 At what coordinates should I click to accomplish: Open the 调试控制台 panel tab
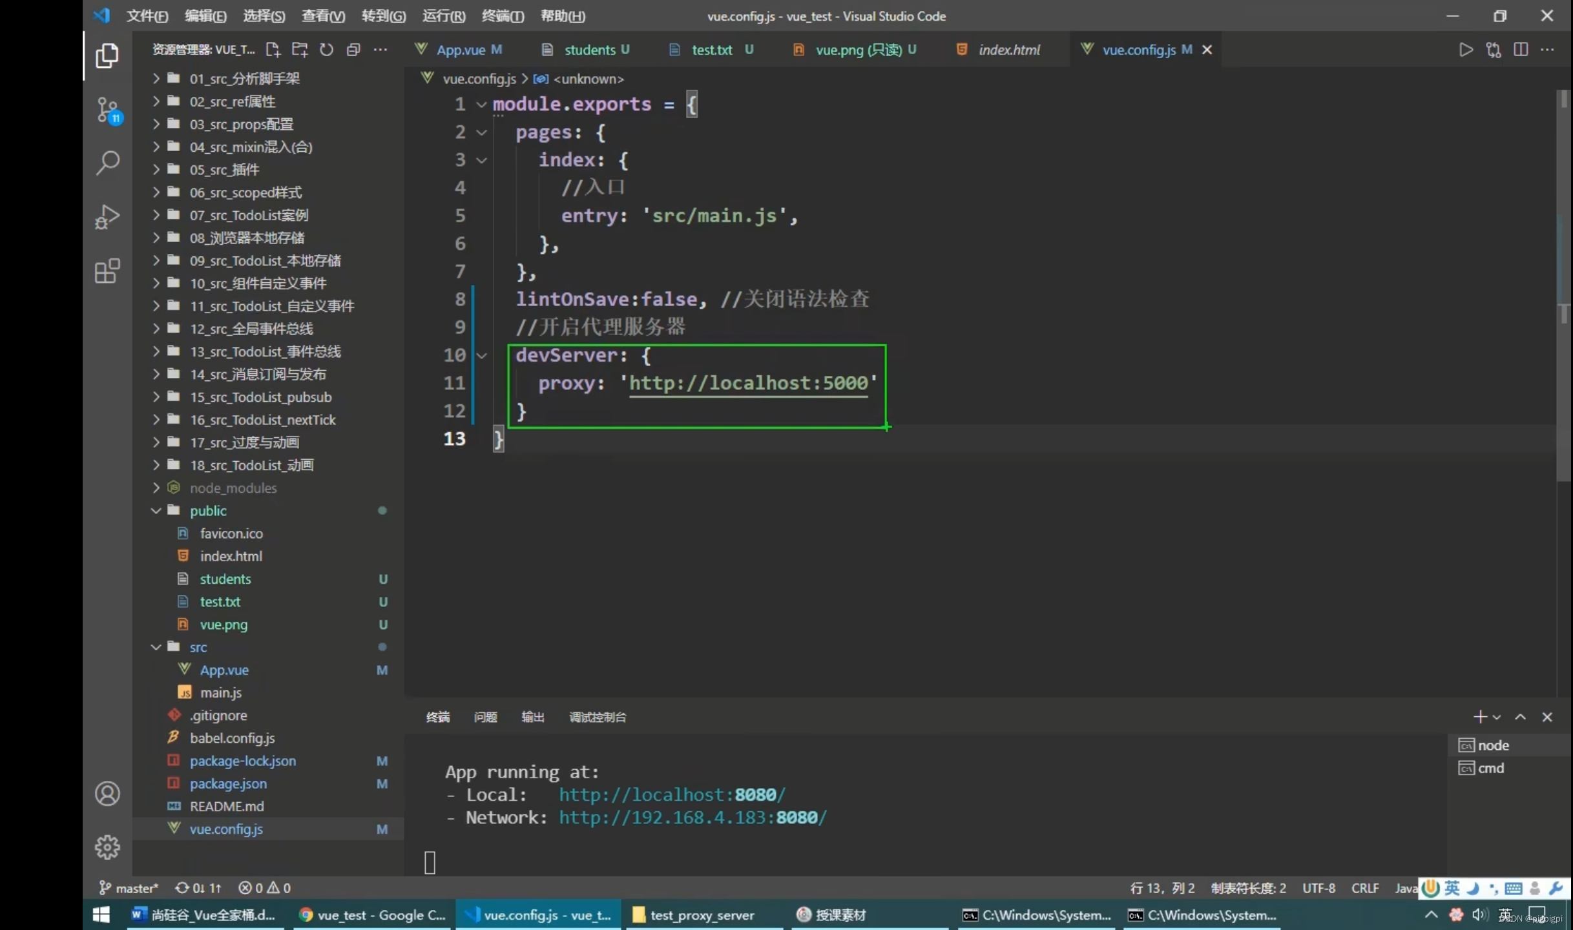click(598, 717)
